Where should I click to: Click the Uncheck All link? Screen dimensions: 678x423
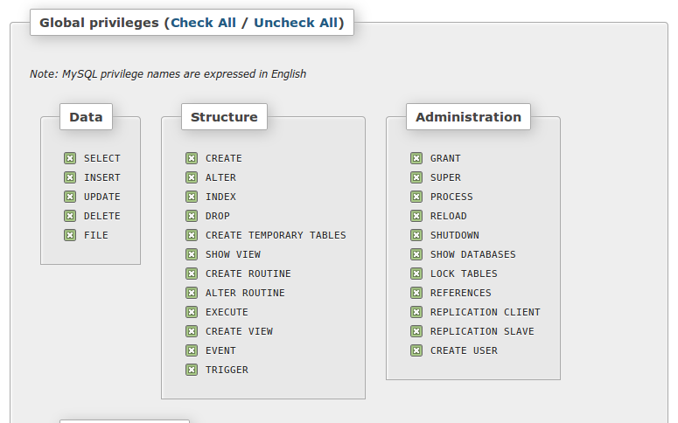296,23
